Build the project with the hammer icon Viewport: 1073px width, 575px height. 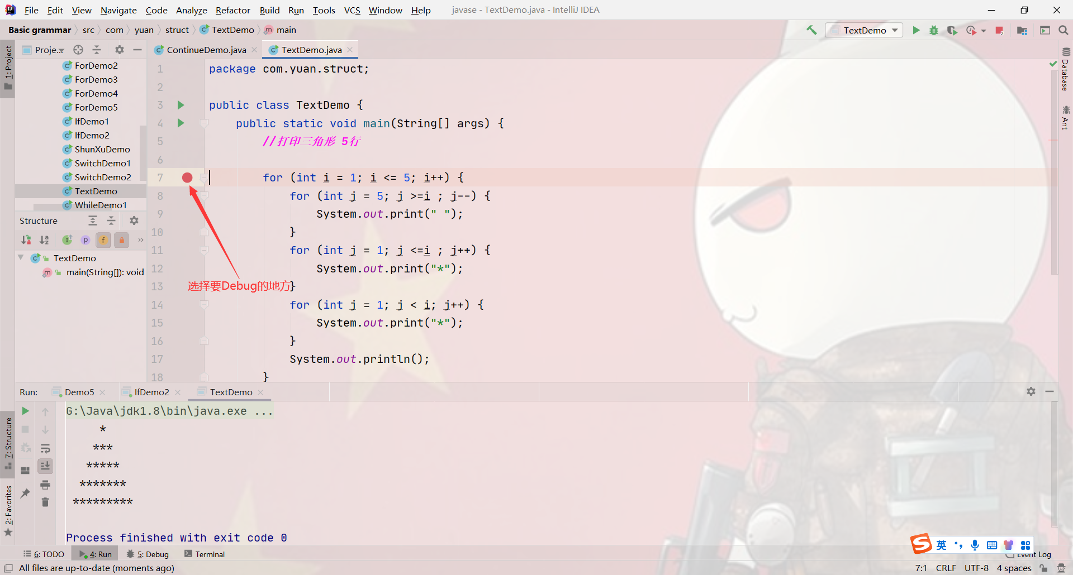(811, 30)
